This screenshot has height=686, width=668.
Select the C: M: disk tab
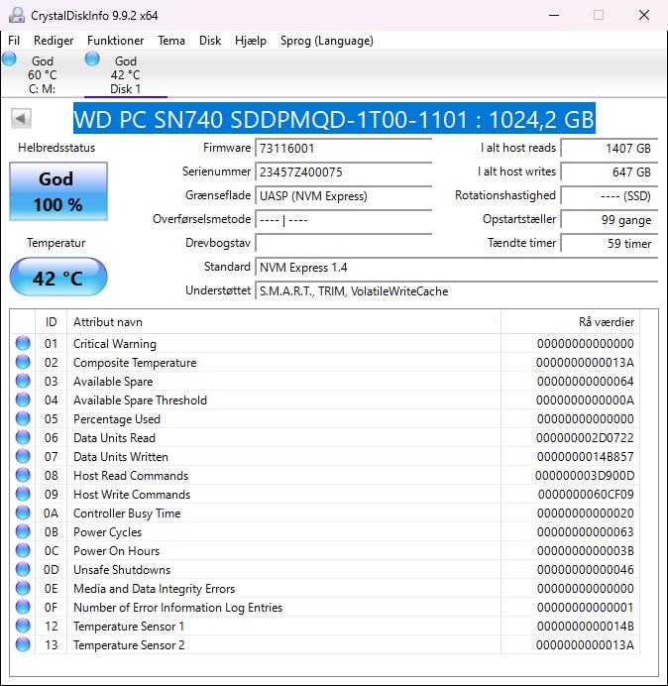42,74
